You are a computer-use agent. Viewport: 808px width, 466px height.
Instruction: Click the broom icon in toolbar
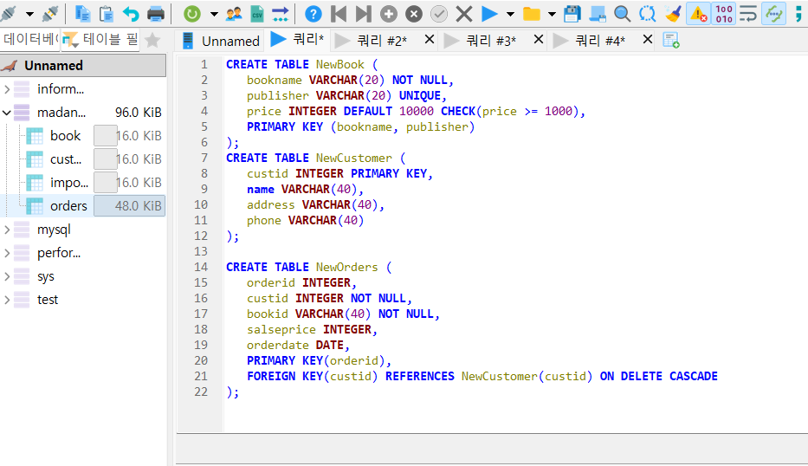(x=673, y=14)
